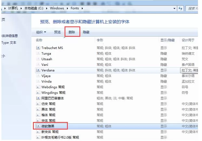Click 孟加拉文 in the Vrinda row
The height and width of the screenshot is (141, 202).
(x=188, y=81)
